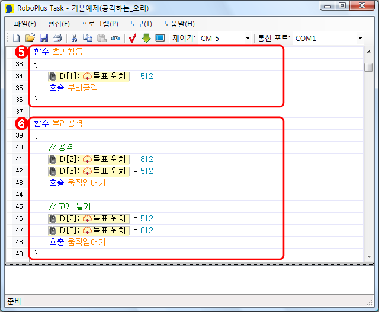Open the 도움말(H) menu

178,24
